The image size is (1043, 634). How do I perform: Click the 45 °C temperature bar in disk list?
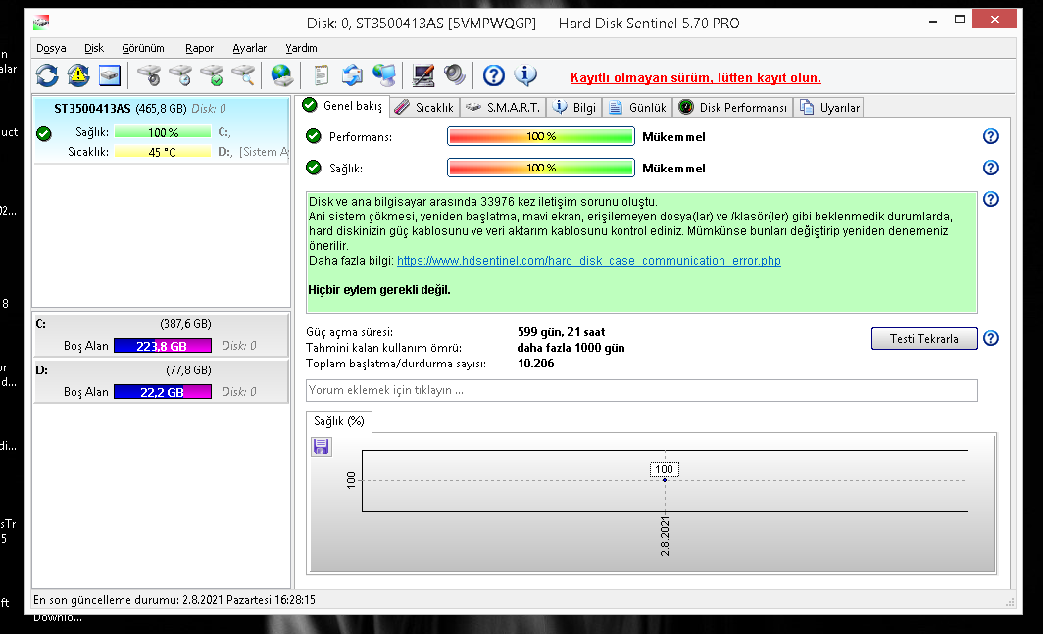(163, 152)
